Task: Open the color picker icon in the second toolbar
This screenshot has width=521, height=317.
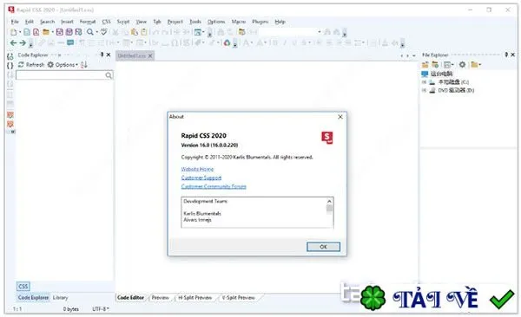Action: click(227, 42)
